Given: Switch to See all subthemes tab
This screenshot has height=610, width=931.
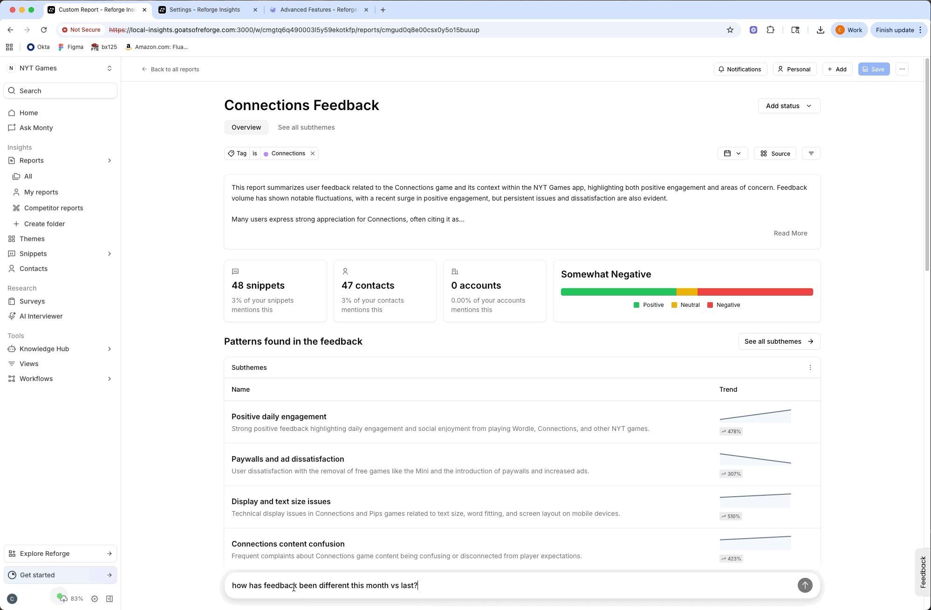Looking at the screenshot, I should tap(306, 127).
